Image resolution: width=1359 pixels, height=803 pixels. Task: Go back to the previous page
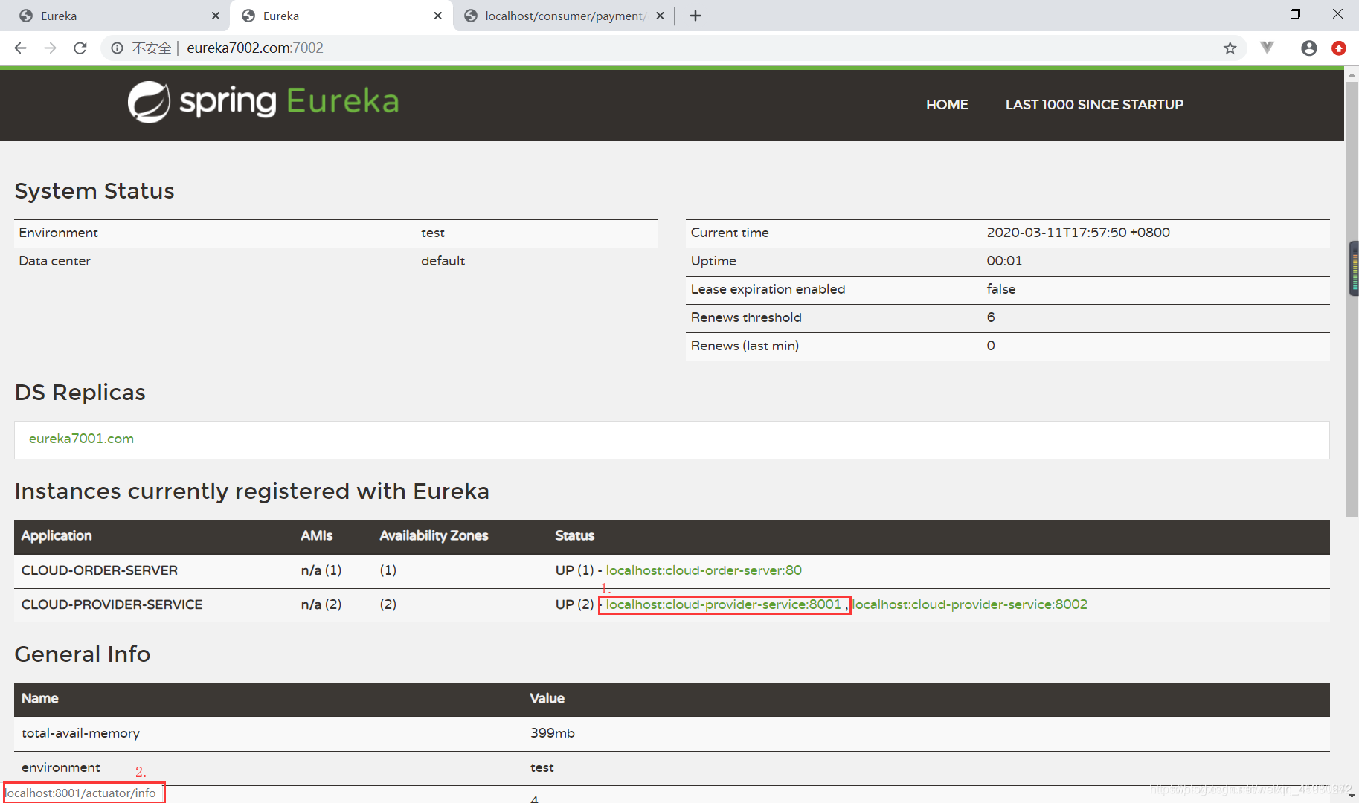click(20, 48)
